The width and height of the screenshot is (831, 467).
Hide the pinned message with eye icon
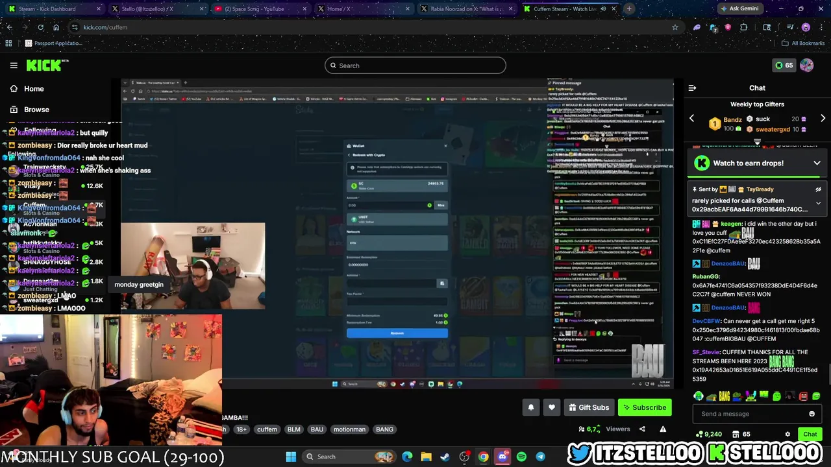[x=818, y=189]
